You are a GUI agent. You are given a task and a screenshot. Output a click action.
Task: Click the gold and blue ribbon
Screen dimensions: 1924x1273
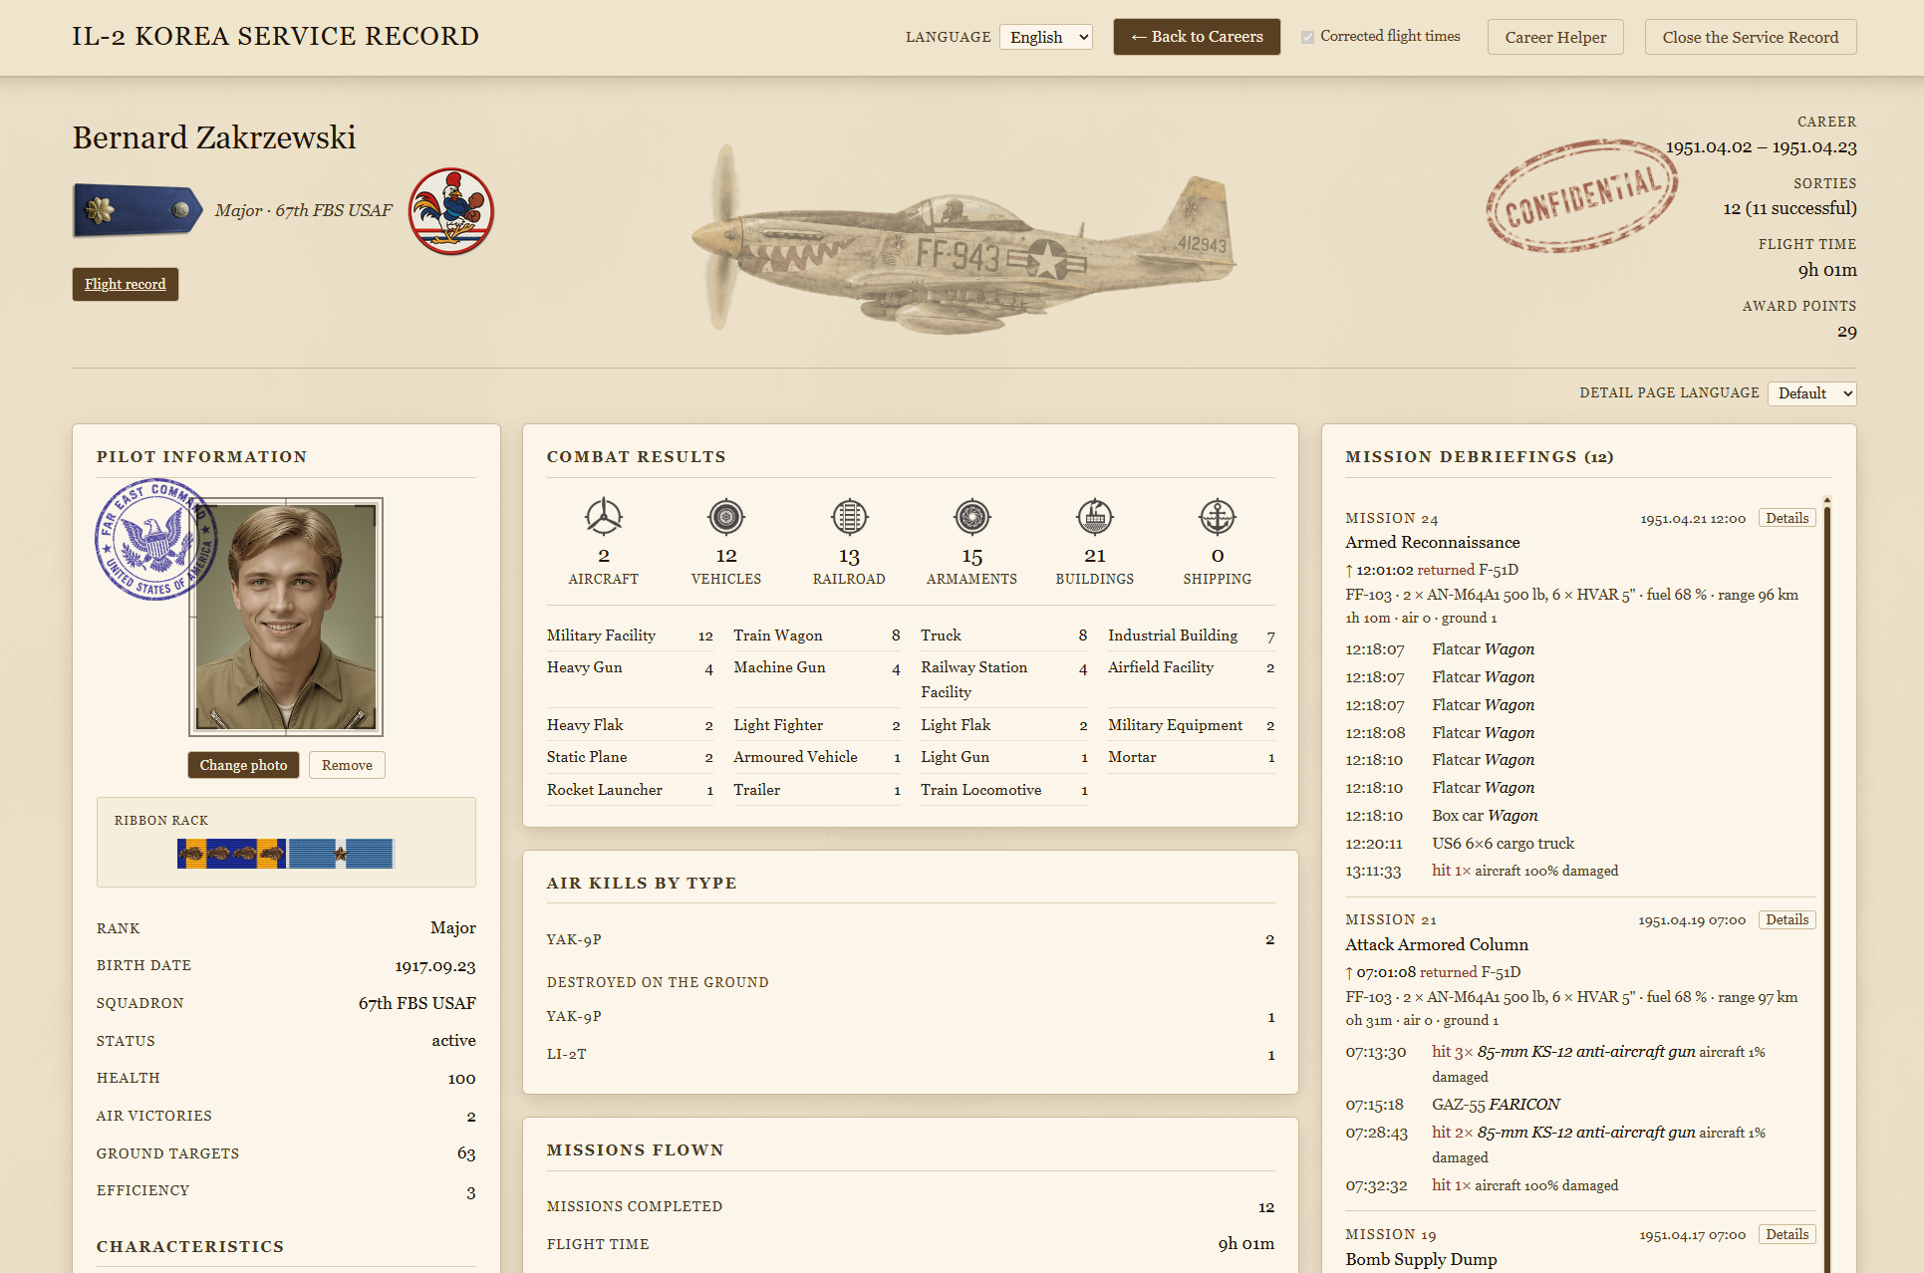231,854
